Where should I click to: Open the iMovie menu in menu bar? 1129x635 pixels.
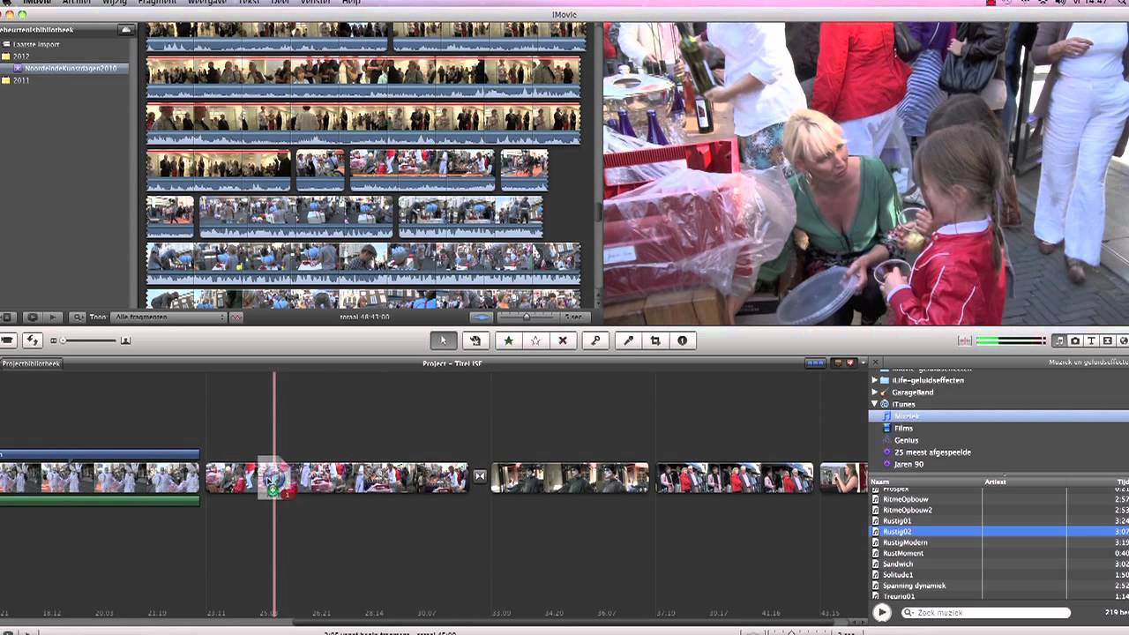[38, 3]
